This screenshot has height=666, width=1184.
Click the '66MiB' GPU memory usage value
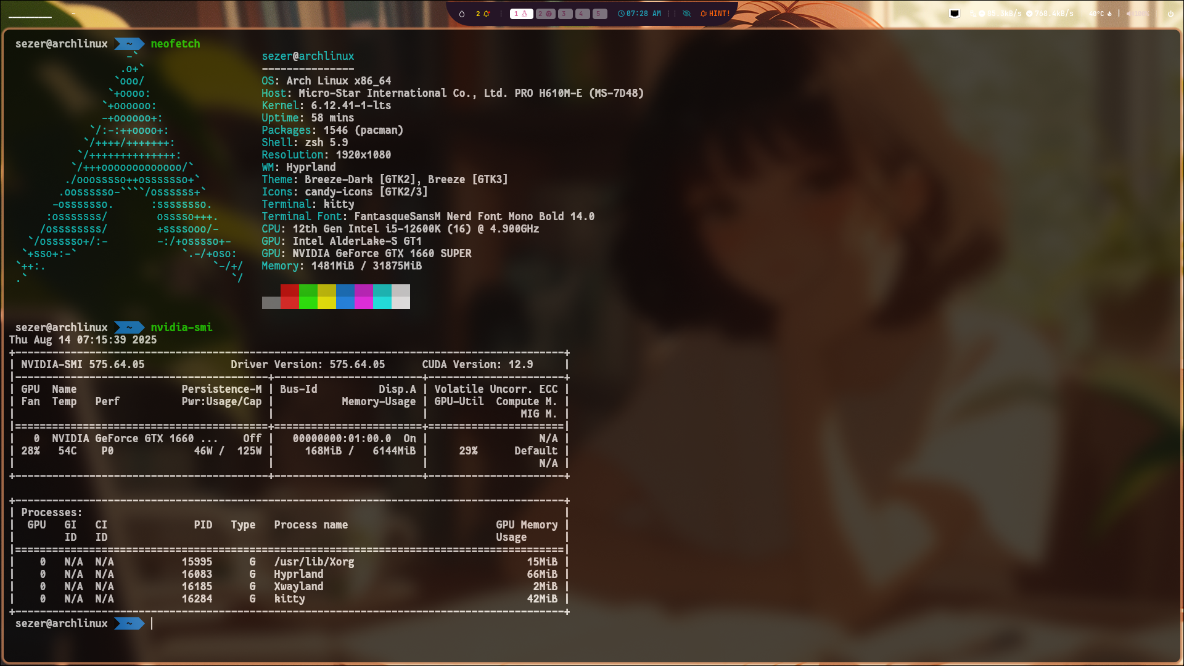point(542,574)
